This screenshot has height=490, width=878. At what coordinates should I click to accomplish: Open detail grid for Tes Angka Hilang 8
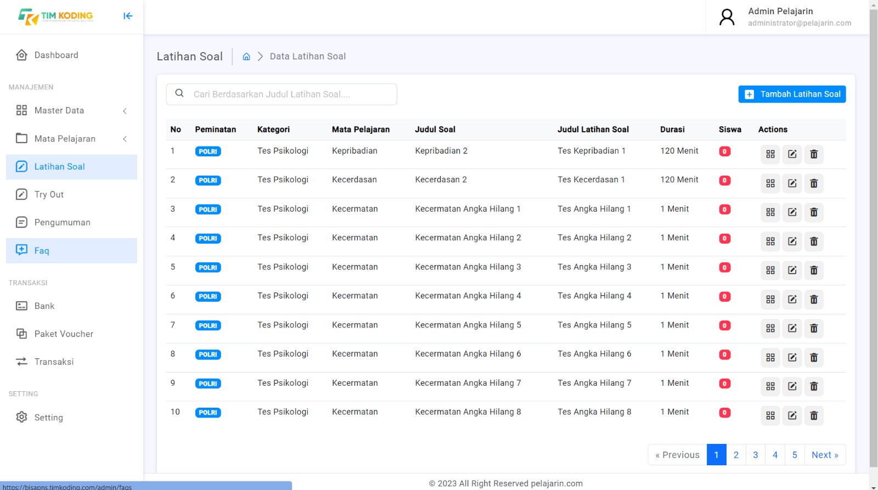click(x=770, y=416)
